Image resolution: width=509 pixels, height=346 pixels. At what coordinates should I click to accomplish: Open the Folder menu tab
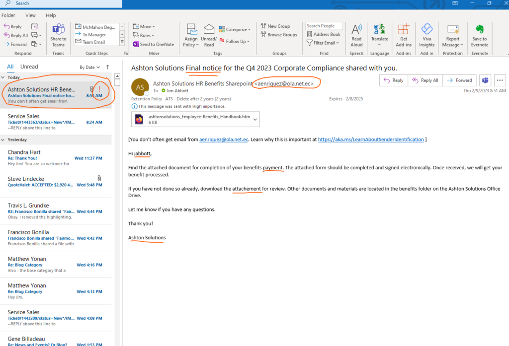pyautogui.click(x=8, y=15)
